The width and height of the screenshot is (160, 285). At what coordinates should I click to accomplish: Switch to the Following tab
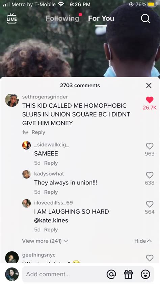62,18
